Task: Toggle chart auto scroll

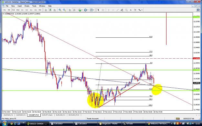Action: (70, 10)
